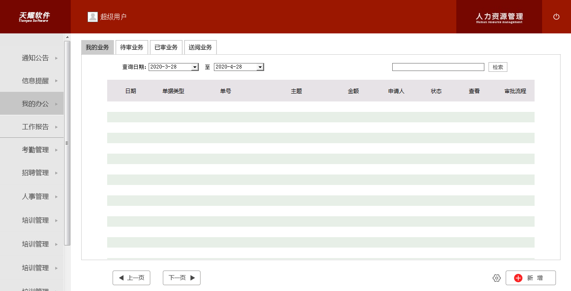Click the search text input field
The height and width of the screenshot is (291, 571).
tap(438, 67)
